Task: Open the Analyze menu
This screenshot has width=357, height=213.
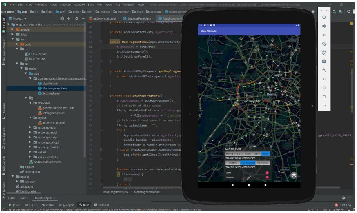Action: (65, 5)
